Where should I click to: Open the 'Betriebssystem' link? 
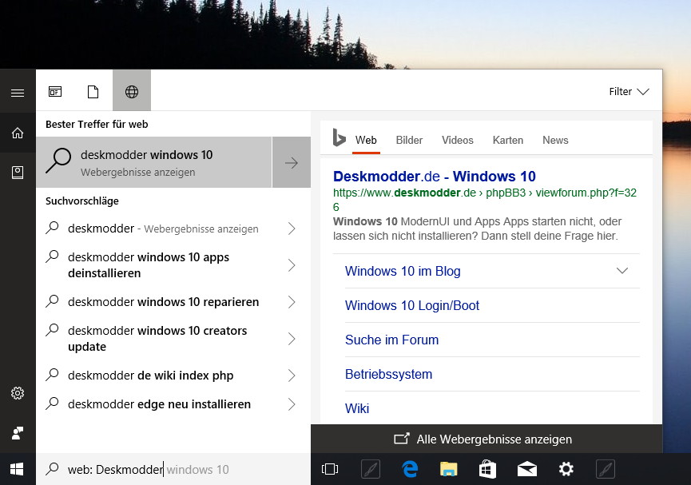389,374
